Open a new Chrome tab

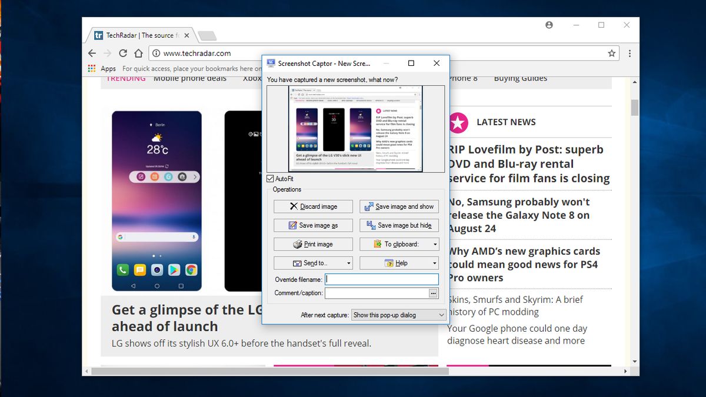pos(207,36)
